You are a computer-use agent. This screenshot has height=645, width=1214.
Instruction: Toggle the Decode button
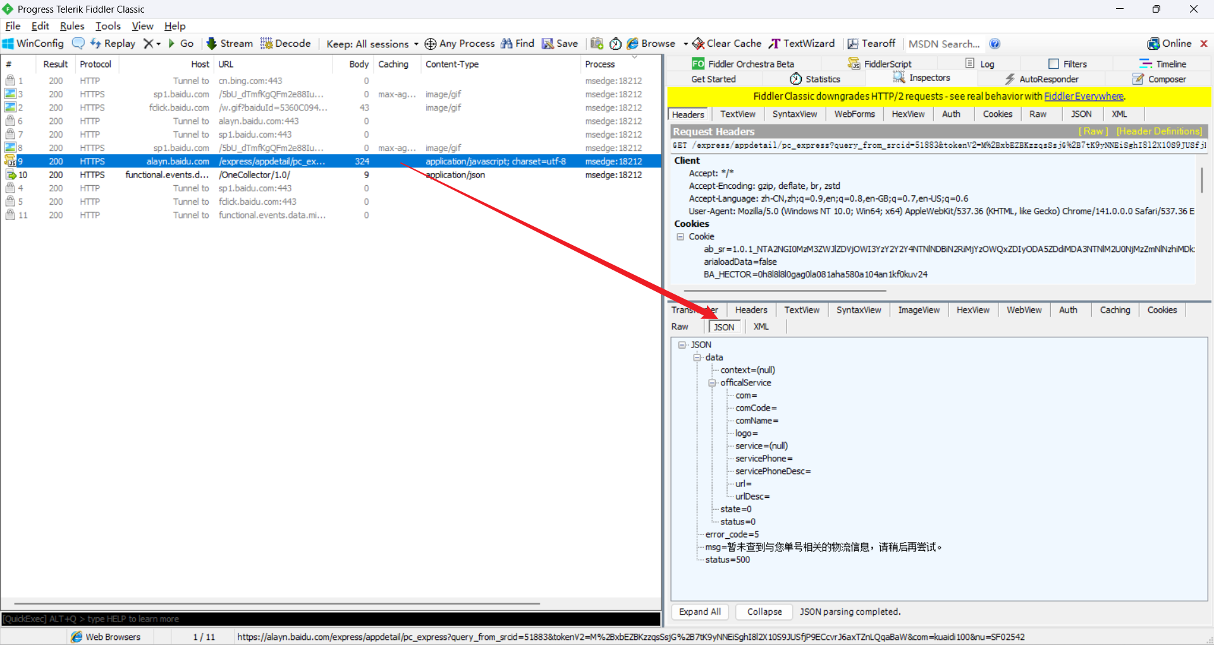point(286,44)
